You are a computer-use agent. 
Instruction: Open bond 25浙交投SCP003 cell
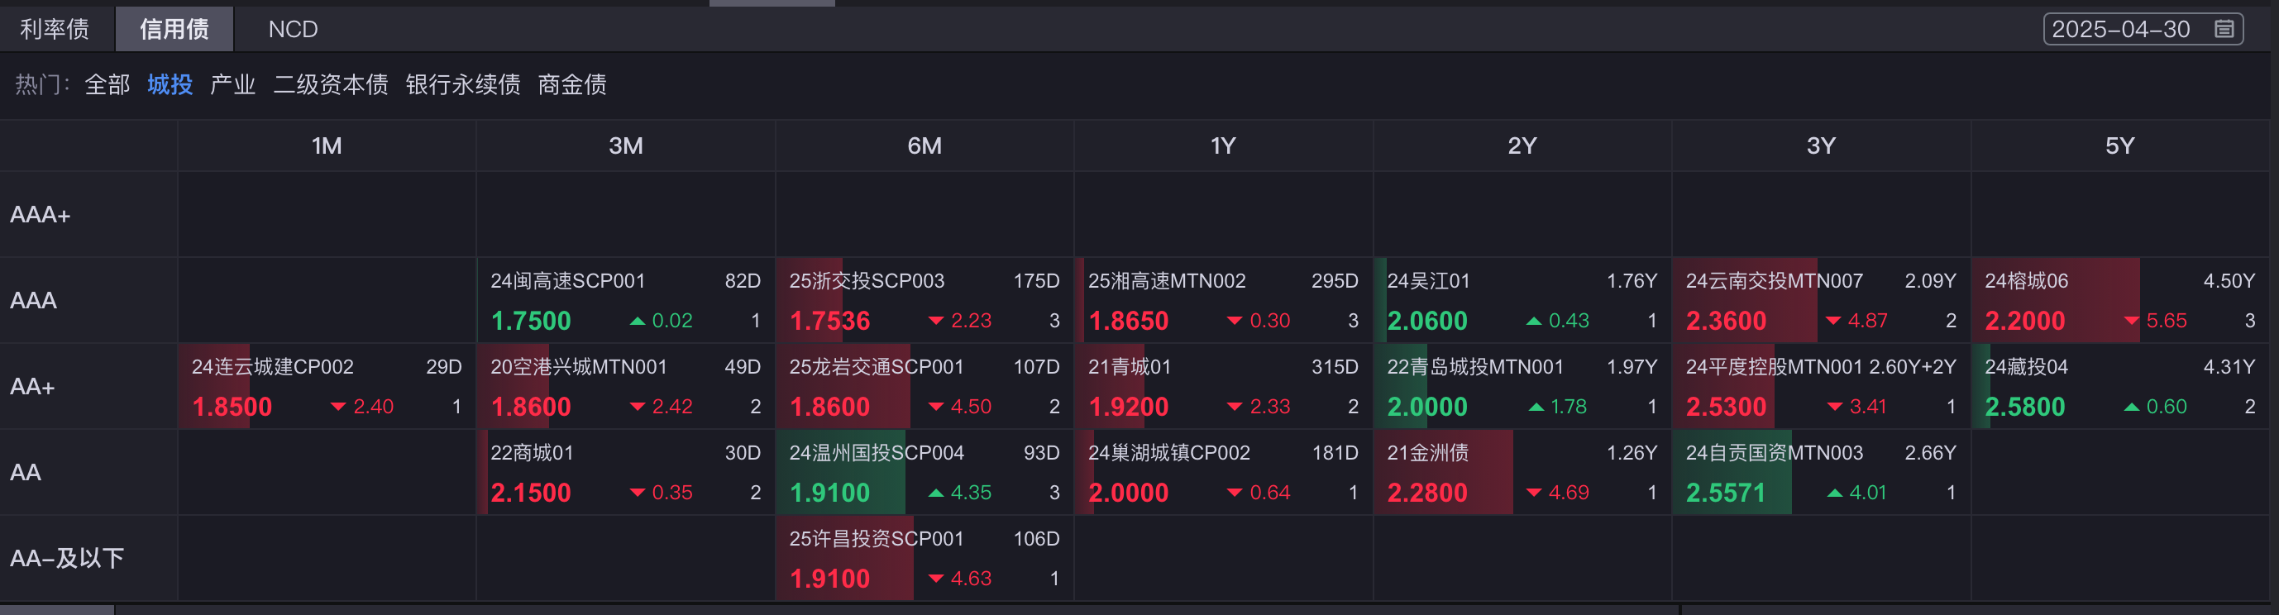(x=924, y=301)
